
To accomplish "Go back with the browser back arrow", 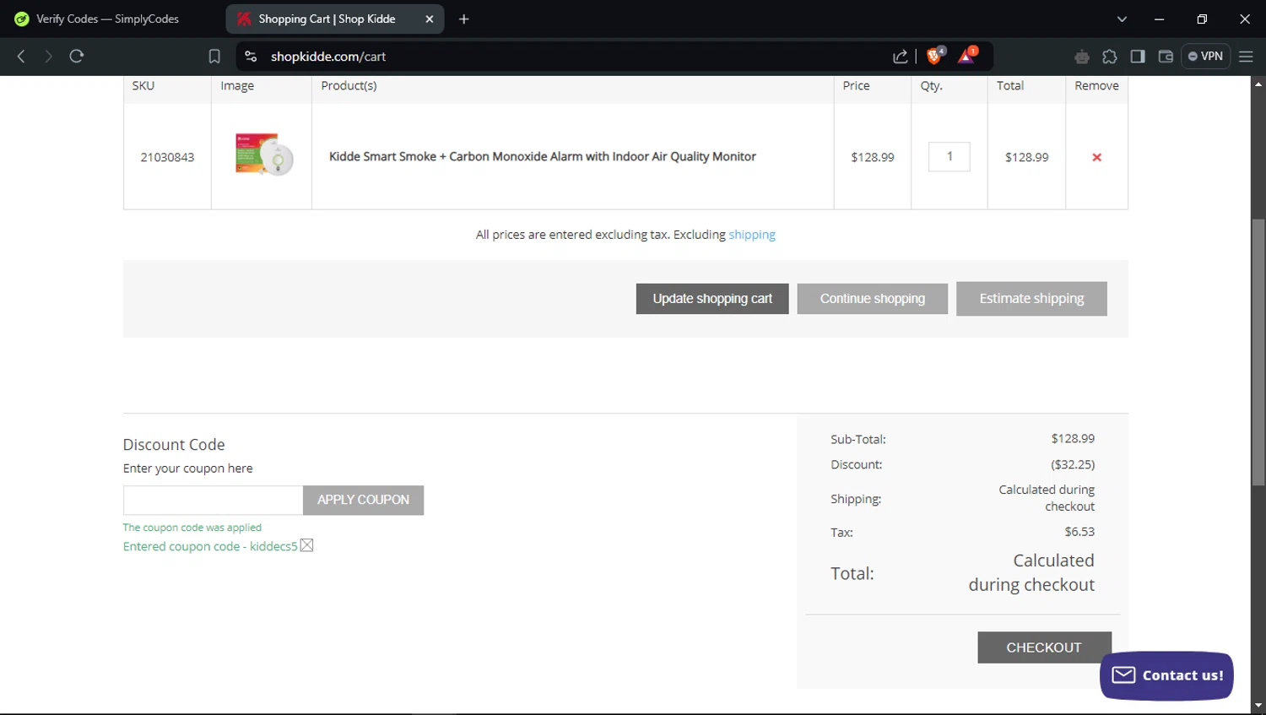I will (x=21, y=57).
